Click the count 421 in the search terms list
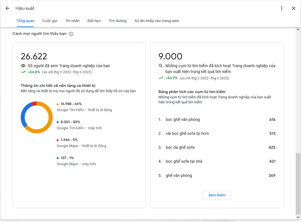This screenshot has height=222, width=301. tap(272, 161)
